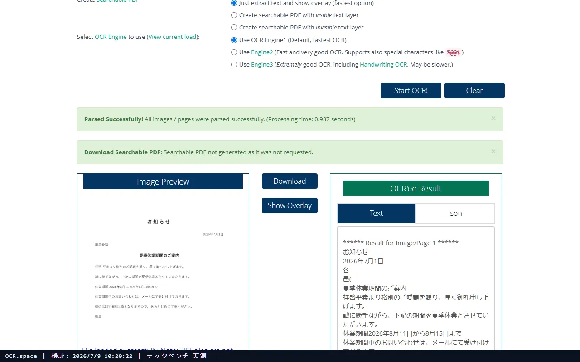The image size is (580, 362).
Task: Open the OCR Engine link
Action: (111, 37)
